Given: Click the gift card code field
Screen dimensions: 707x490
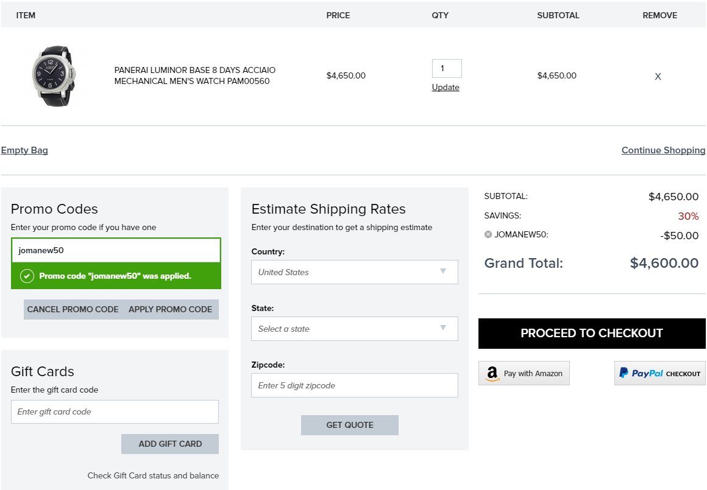Looking at the screenshot, I should click(115, 411).
